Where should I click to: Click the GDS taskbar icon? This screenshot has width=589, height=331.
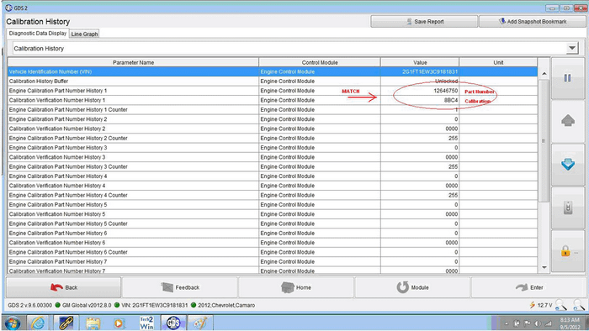pos(173,323)
